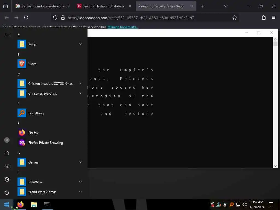Maximize the Star Wars console window

point(259,33)
